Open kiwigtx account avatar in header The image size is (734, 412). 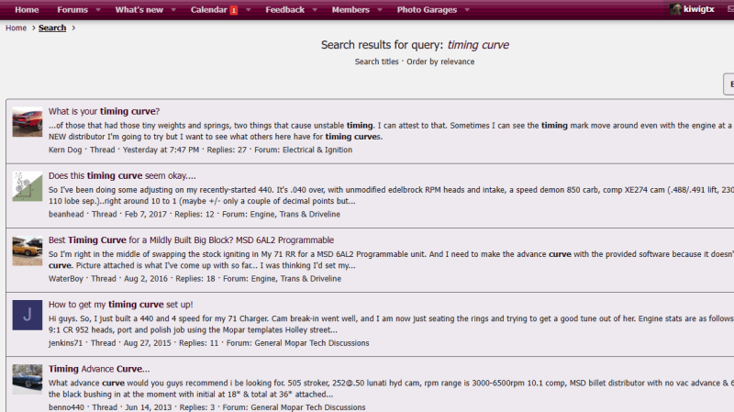(x=676, y=9)
